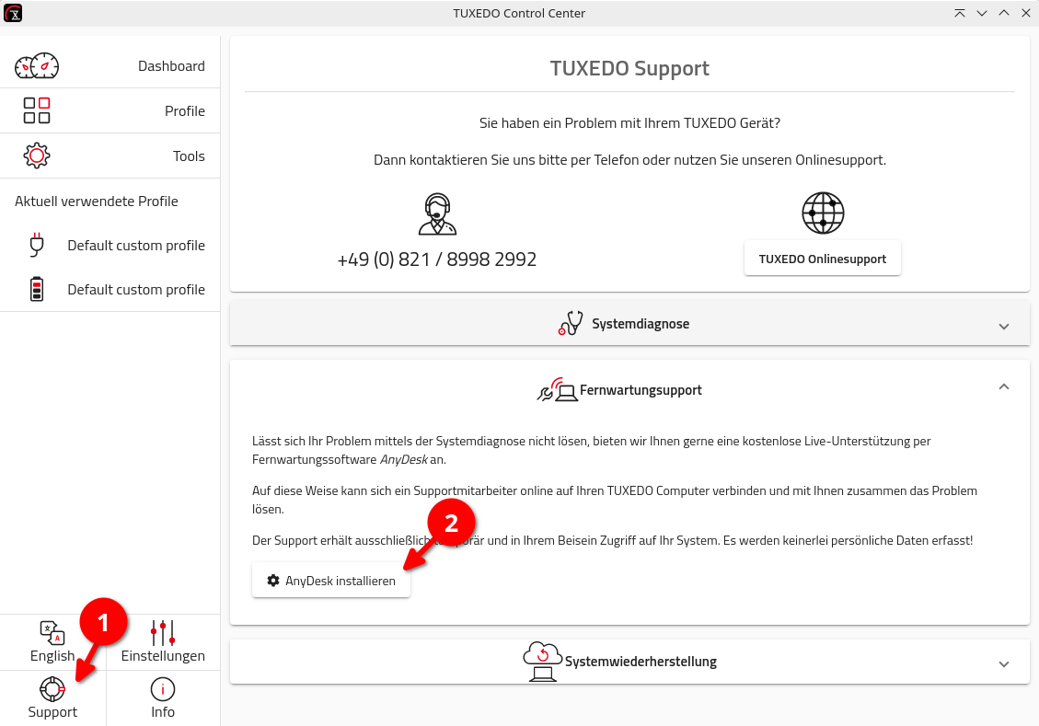Open the Info label in sidebar
This screenshot has height=726, width=1039.
163,712
